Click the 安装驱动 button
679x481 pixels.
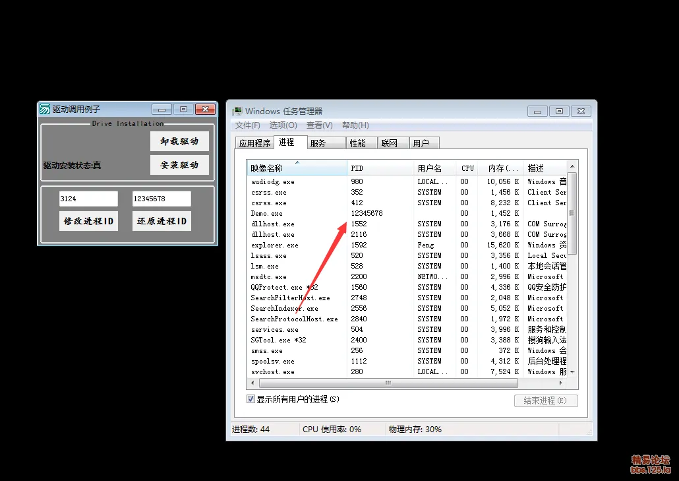(179, 164)
